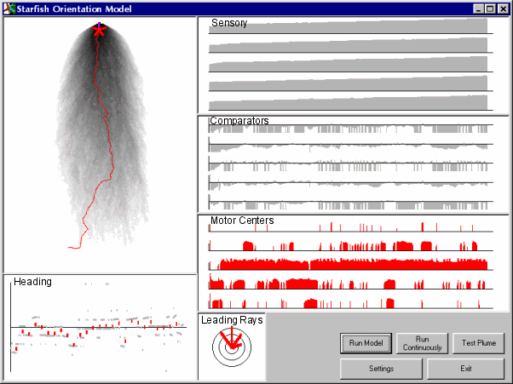Image resolution: width=513 pixels, height=384 pixels.
Task: Click the heading scatter plot area
Action: coord(100,327)
